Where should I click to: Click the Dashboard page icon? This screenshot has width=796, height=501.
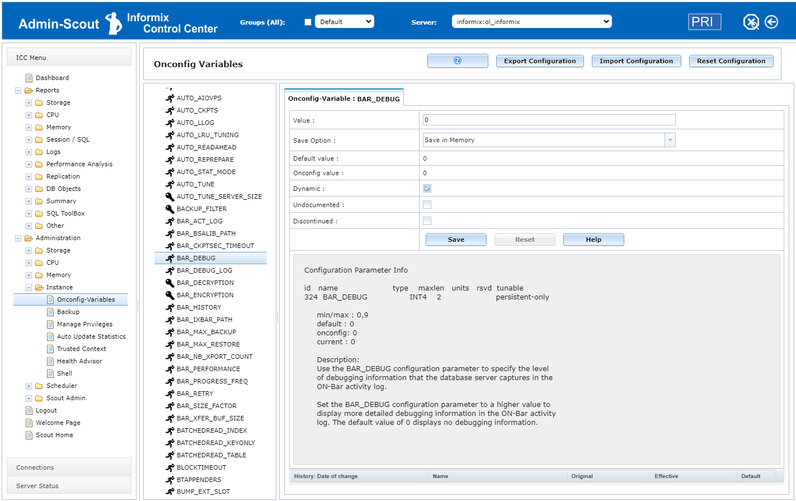[x=29, y=78]
